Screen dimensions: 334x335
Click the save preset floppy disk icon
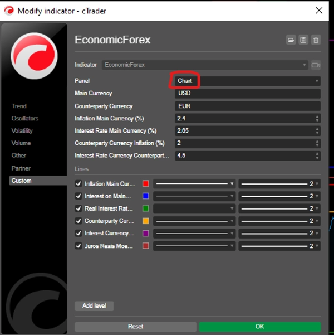303,40
